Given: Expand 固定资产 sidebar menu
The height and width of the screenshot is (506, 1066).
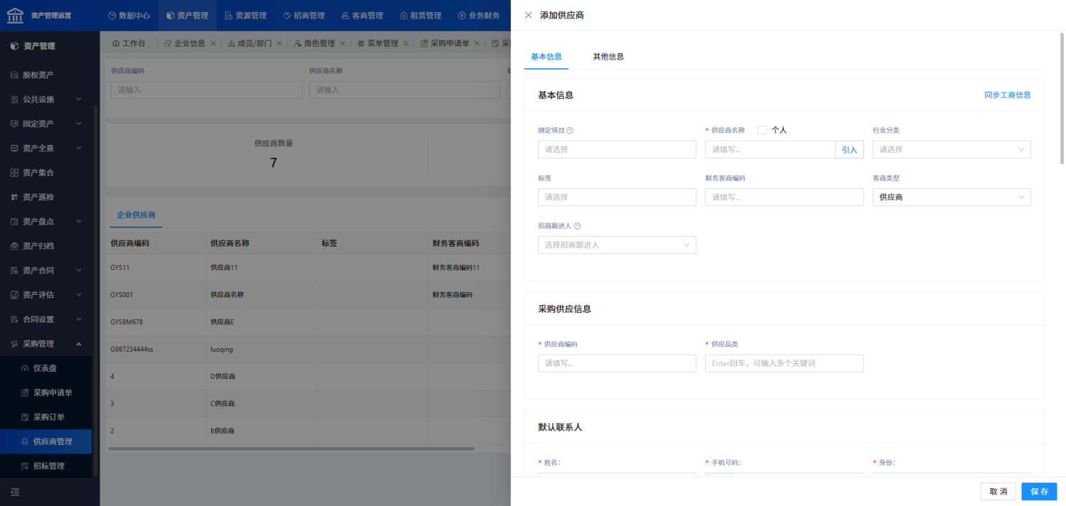Looking at the screenshot, I should pos(46,124).
